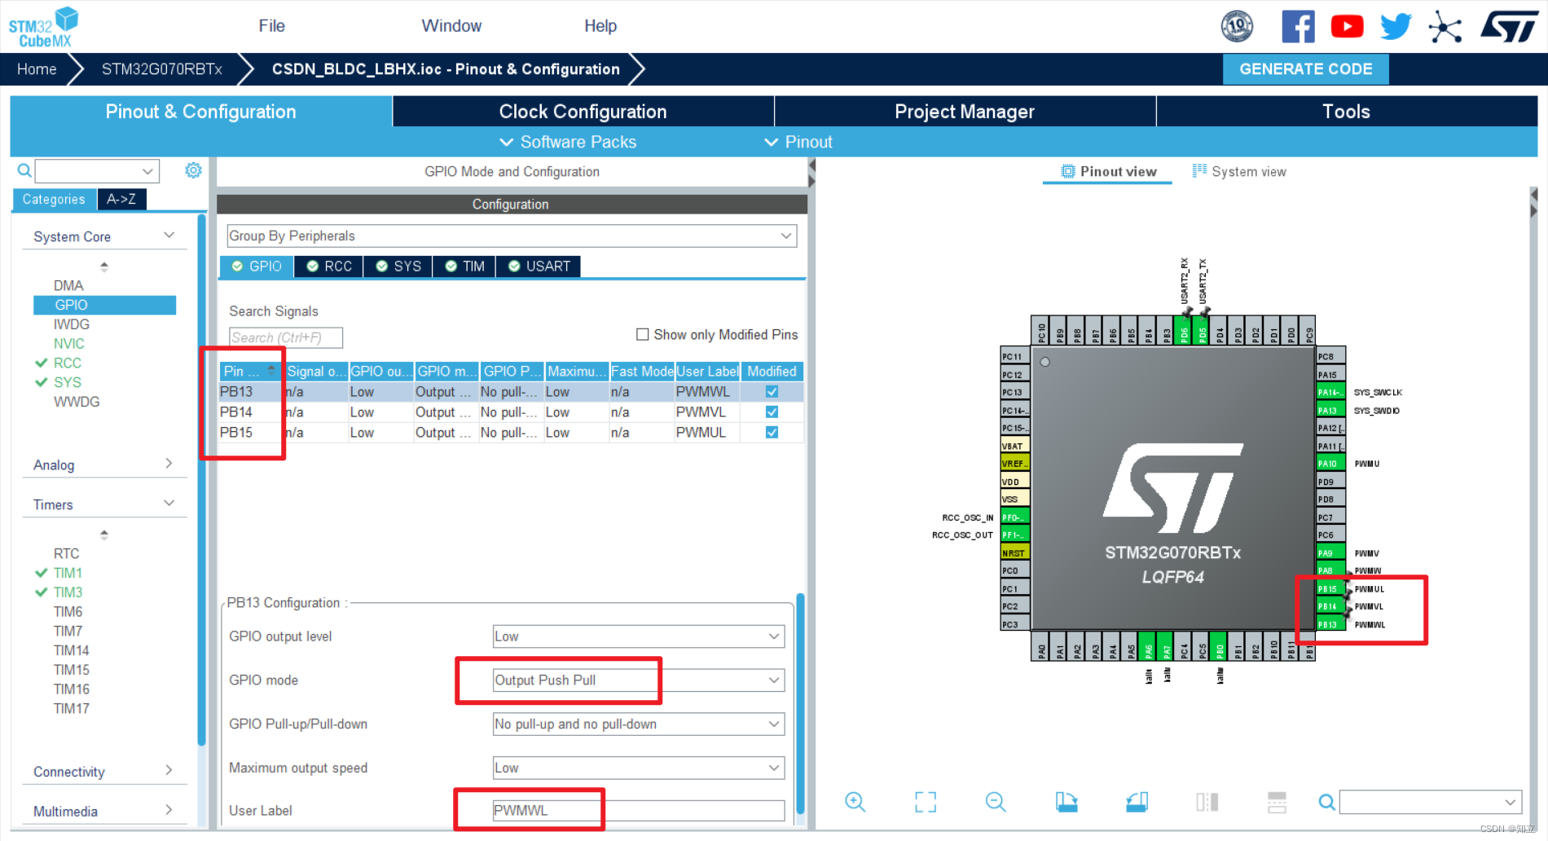
Task: Open the GPIO mode Output Push Pull dropdown
Action: coord(639,680)
